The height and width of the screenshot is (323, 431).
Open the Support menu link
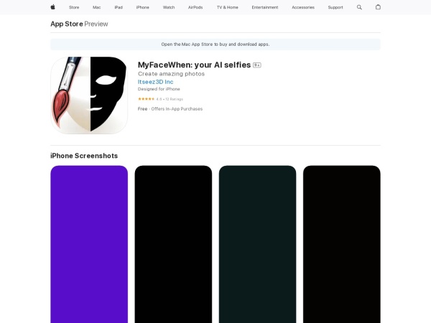coord(335,7)
